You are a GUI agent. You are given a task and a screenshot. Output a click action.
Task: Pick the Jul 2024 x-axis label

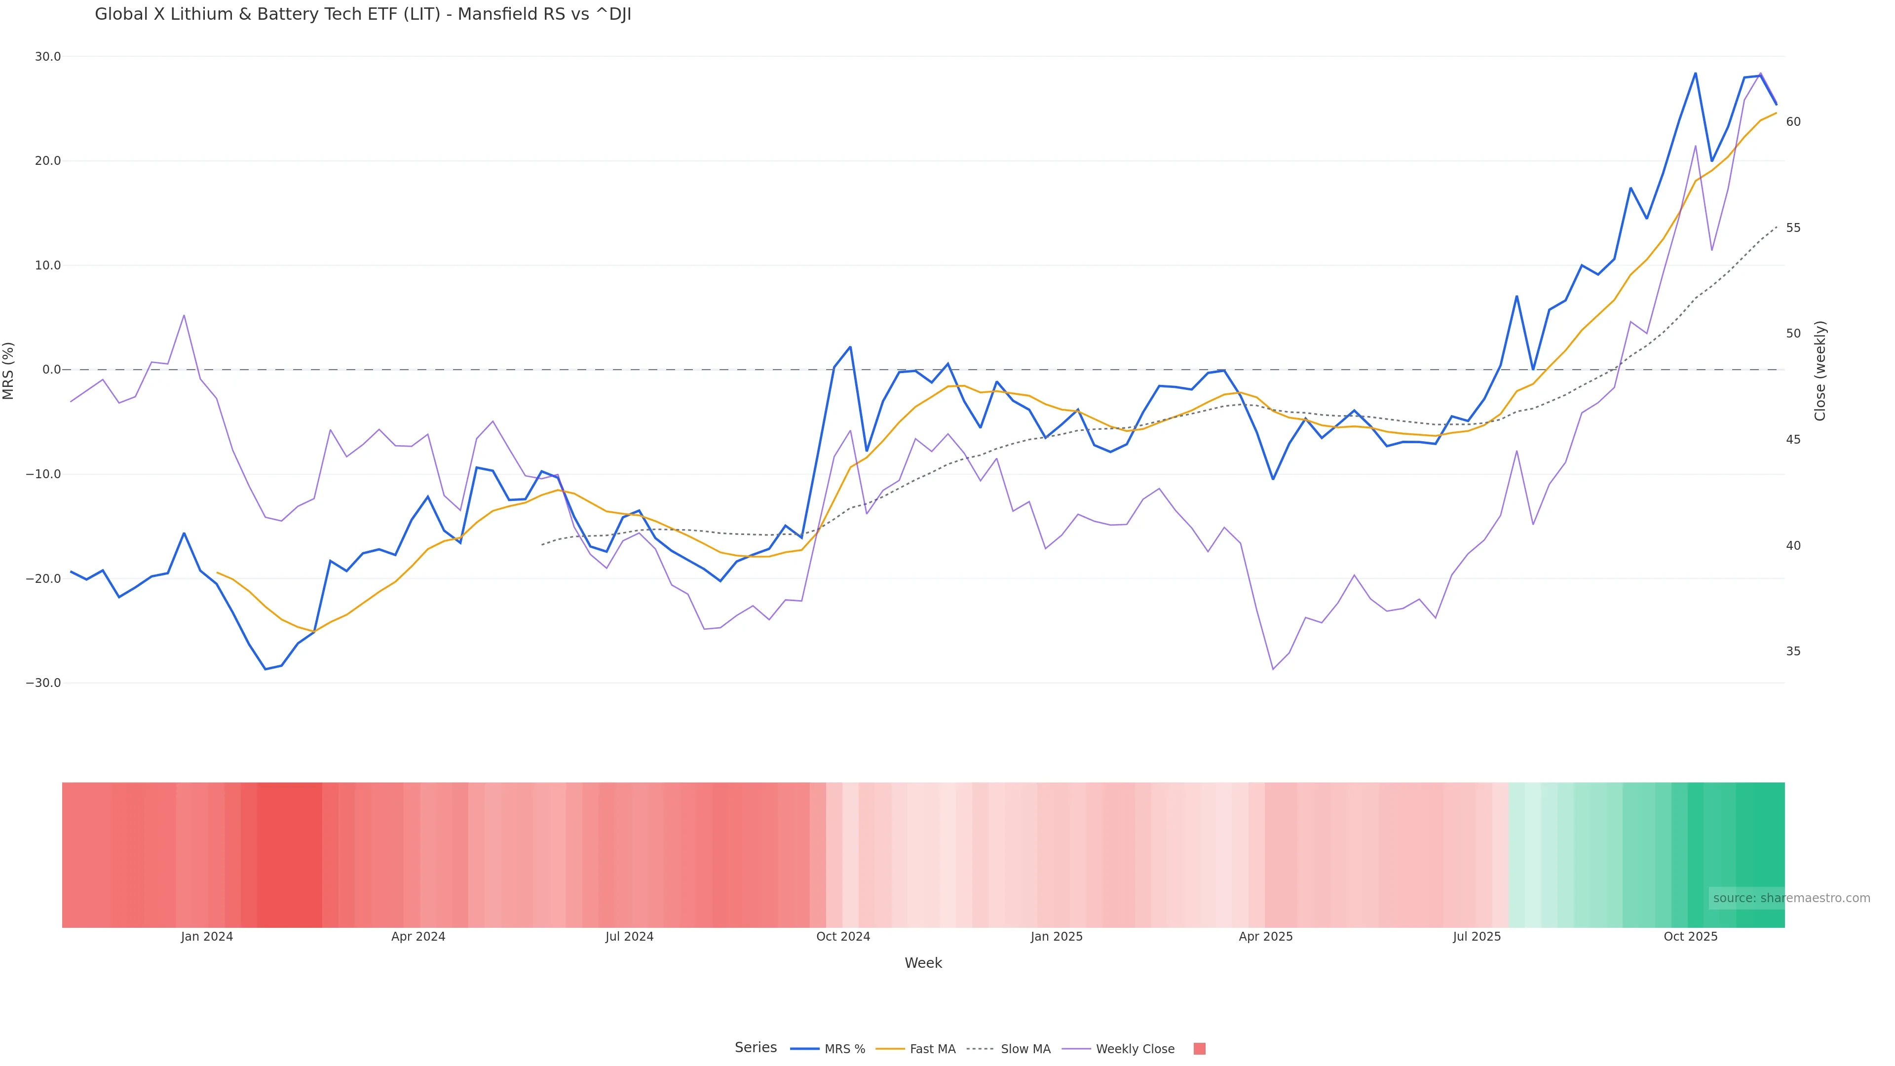pos(629,937)
